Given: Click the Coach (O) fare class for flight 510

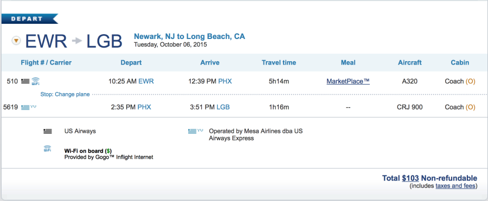Looking at the screenshot, I should click(x=460, y=81).
